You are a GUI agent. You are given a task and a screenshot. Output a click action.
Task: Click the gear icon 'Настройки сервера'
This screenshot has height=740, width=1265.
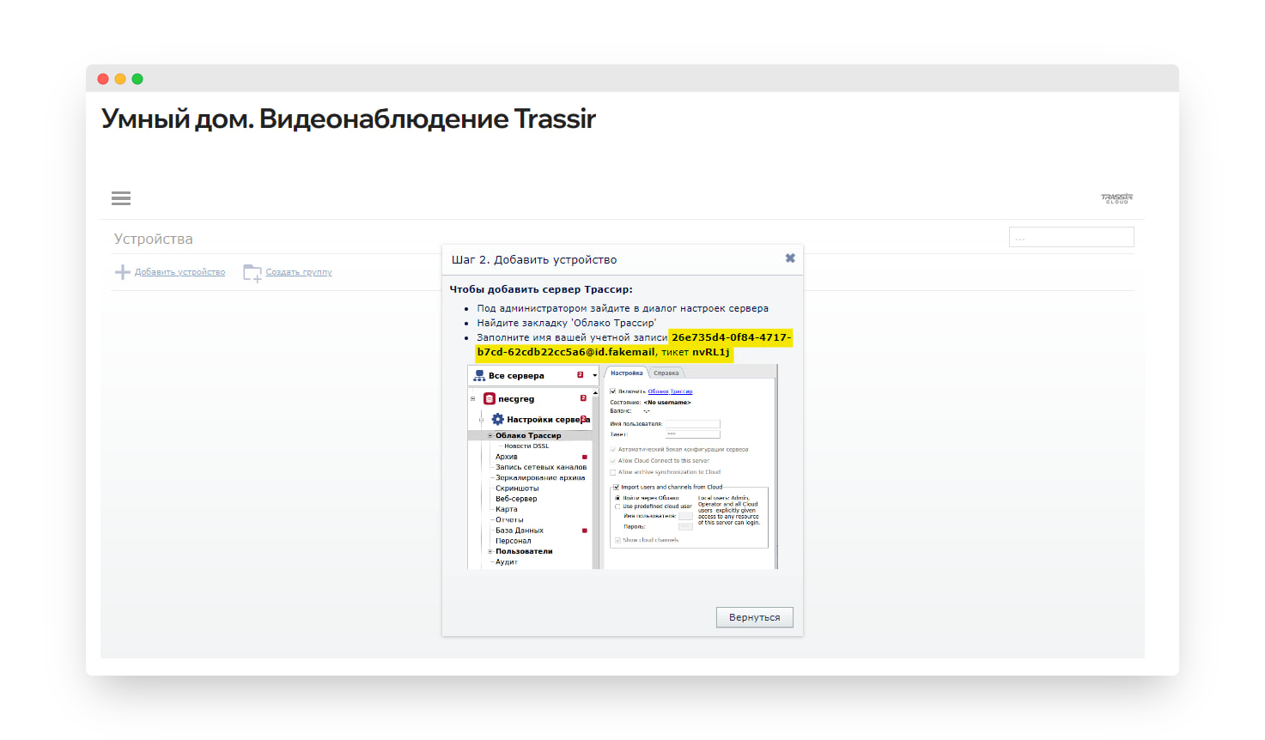tap(497, 419)
